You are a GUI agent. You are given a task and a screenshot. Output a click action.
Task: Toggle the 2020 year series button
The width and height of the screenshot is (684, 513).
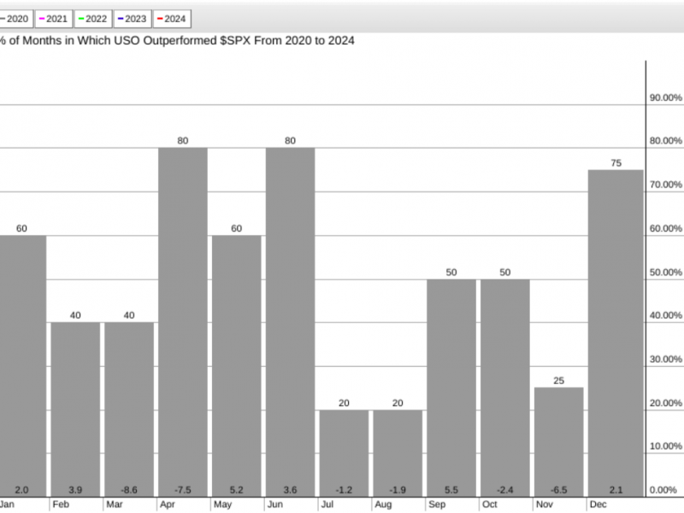click(15, 19)
